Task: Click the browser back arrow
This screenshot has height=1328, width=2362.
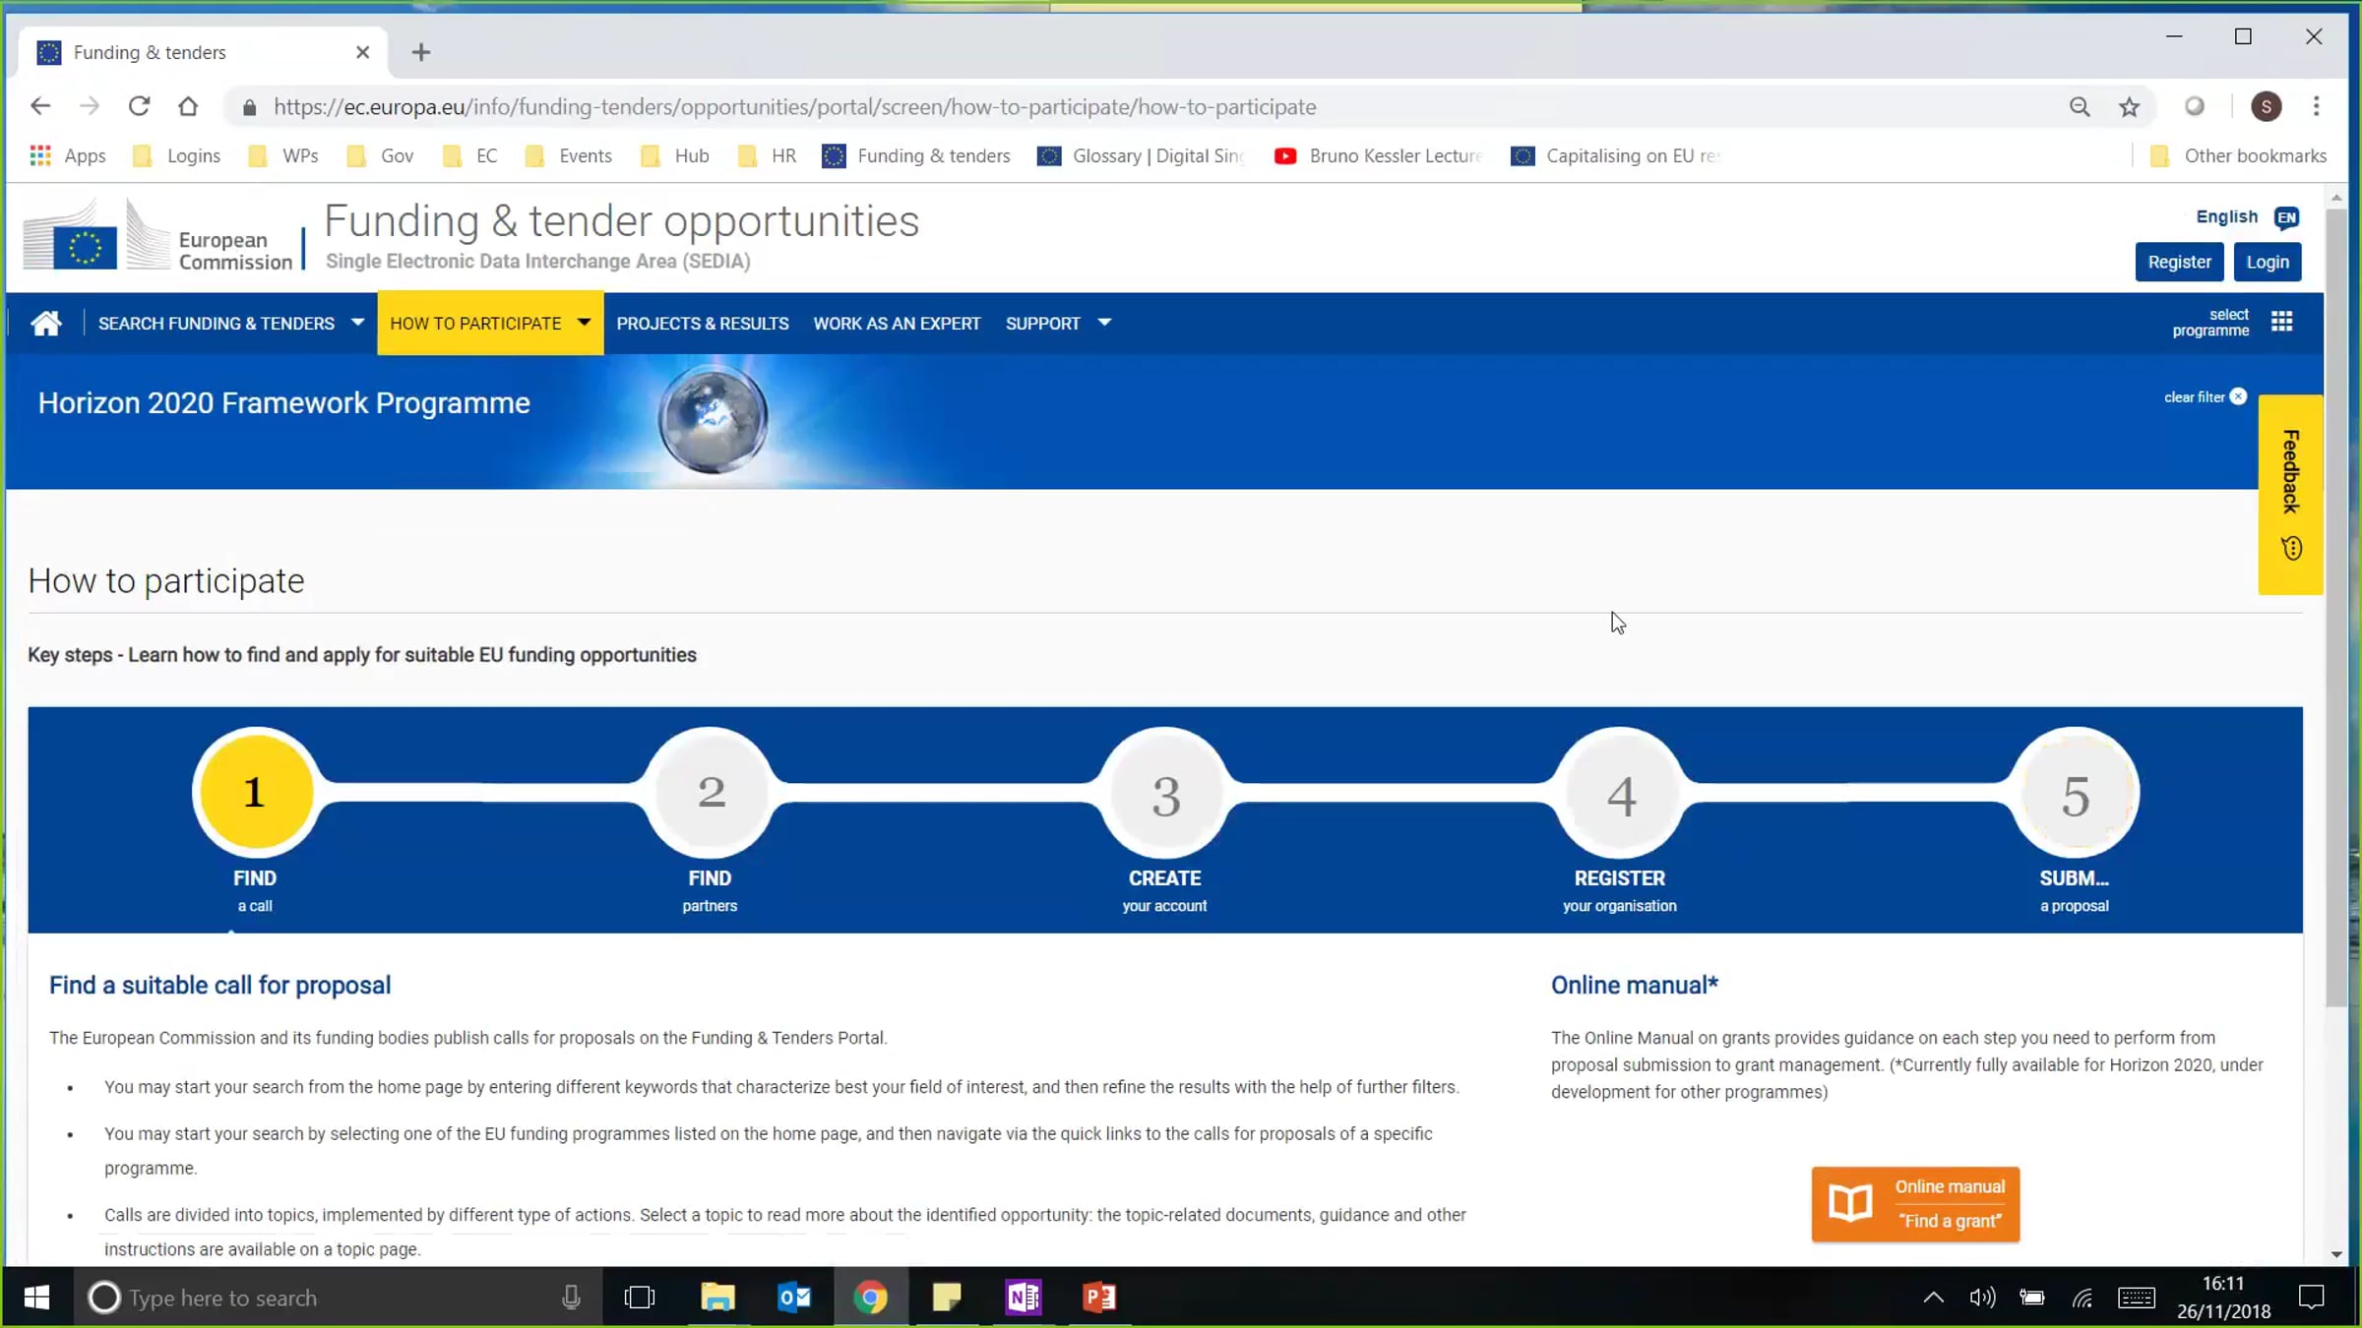Action: (40, 106)
